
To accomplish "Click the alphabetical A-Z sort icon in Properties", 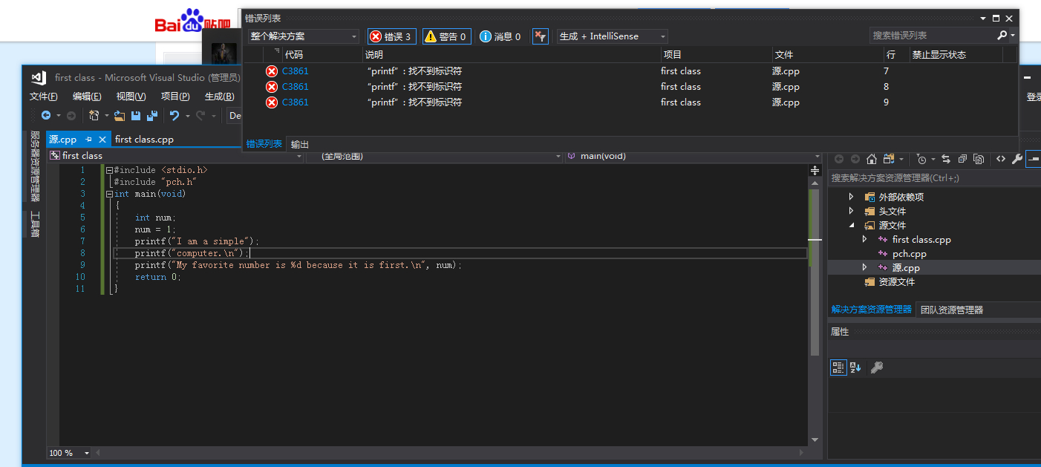I will 855,368.
